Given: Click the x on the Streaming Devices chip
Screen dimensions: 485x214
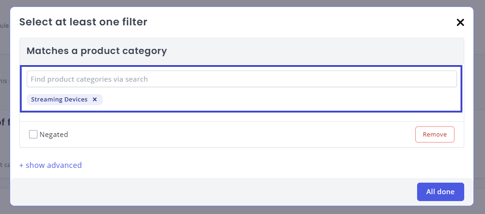Looking at the screenshot, I should (x=95, y=100).
